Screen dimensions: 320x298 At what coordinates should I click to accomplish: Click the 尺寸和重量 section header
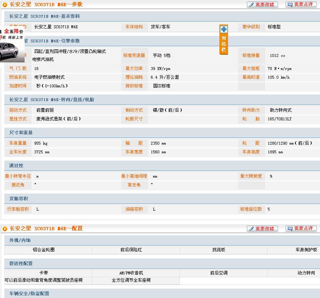(x=21, y=133)
